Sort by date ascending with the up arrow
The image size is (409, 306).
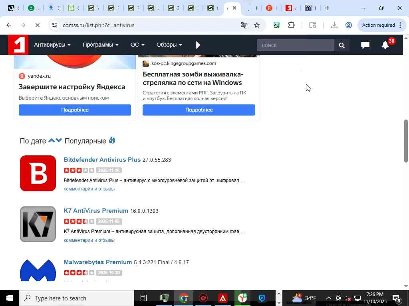tap(52, 141)
